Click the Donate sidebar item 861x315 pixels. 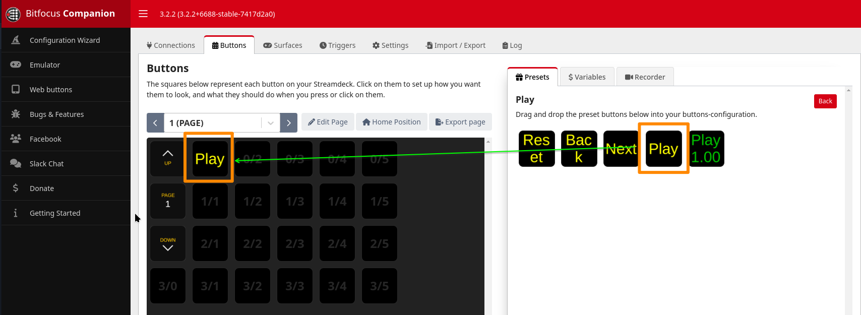tap(41, 188)
